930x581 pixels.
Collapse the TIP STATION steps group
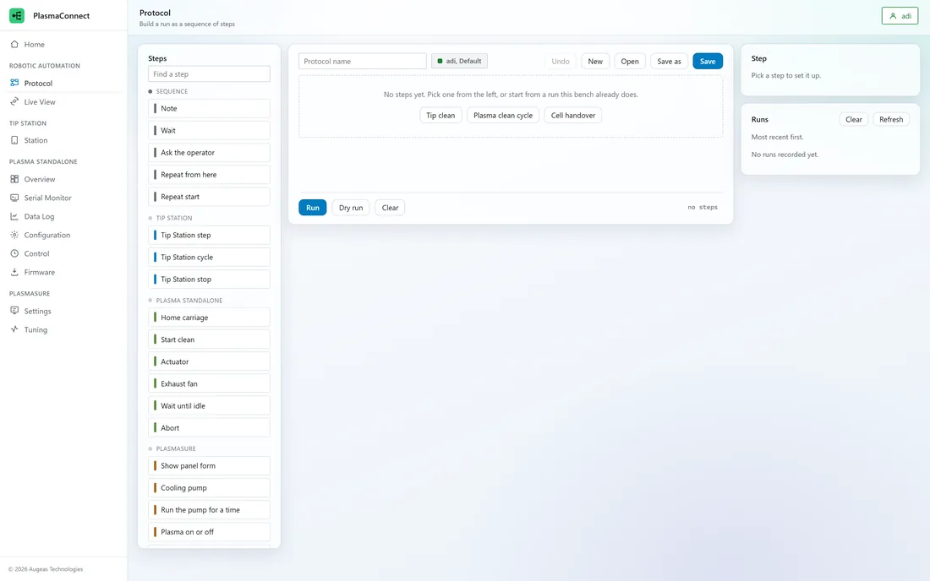pyautogui.click(x=170, y=218)
